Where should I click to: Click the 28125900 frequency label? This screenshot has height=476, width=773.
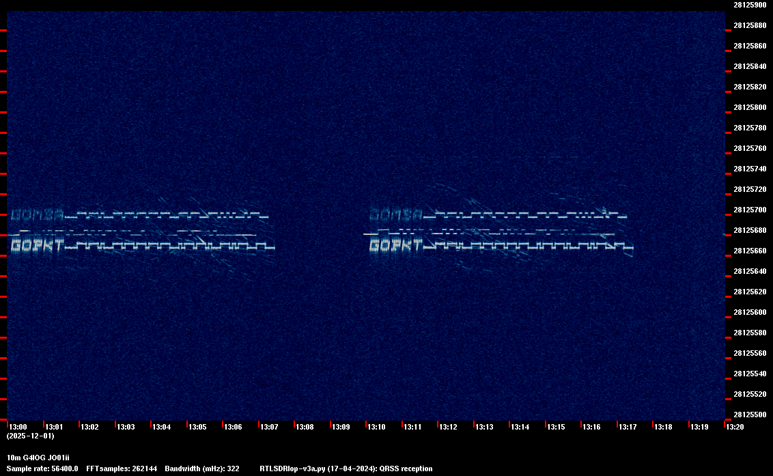pos(750,5)
